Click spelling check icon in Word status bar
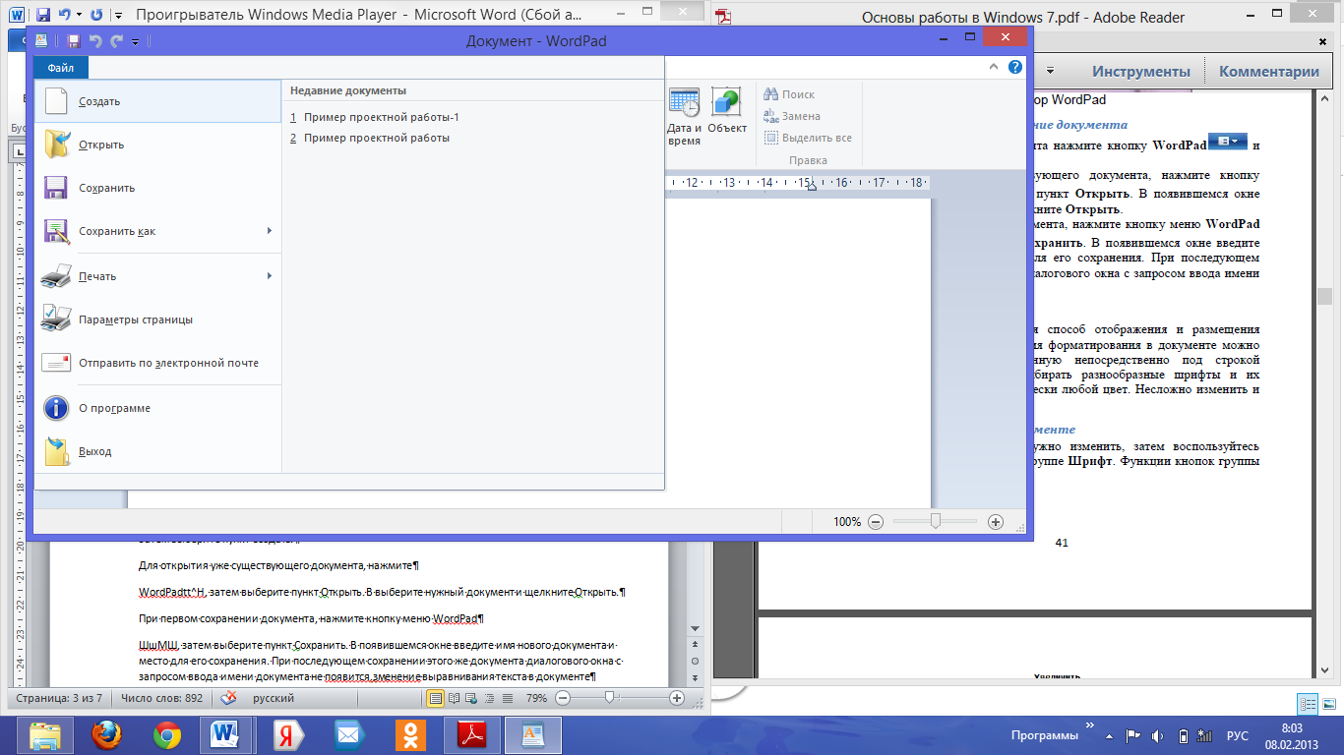 pyautogui.click(x=228, y=698)
